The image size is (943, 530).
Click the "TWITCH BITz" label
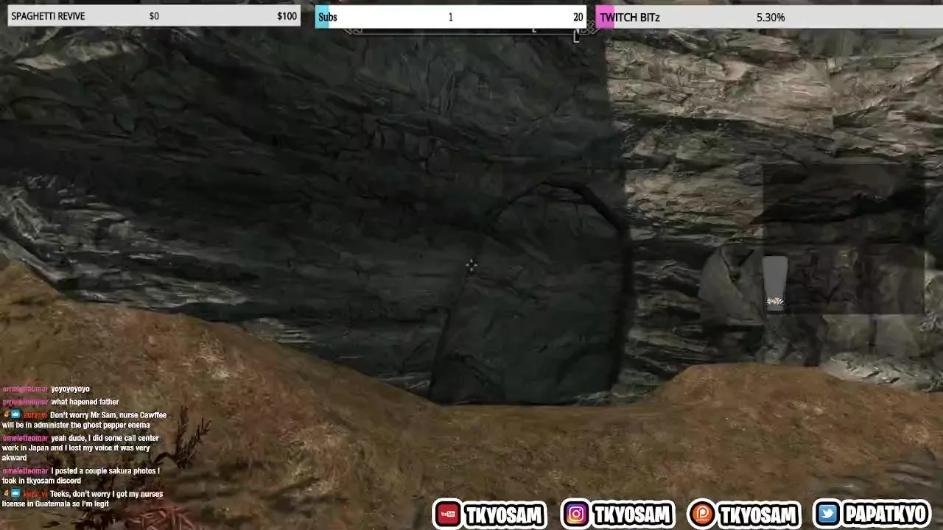tap(630, 17)
